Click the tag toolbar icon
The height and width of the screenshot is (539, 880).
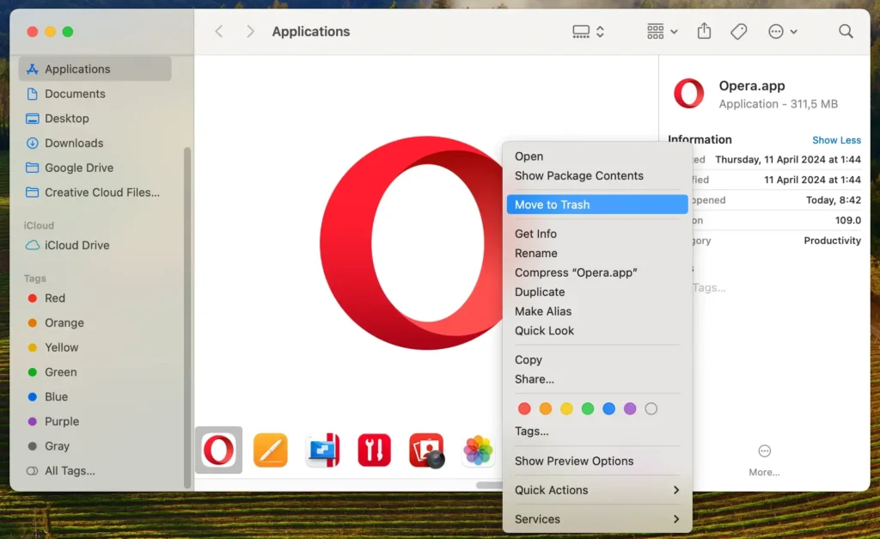point(738,32)
